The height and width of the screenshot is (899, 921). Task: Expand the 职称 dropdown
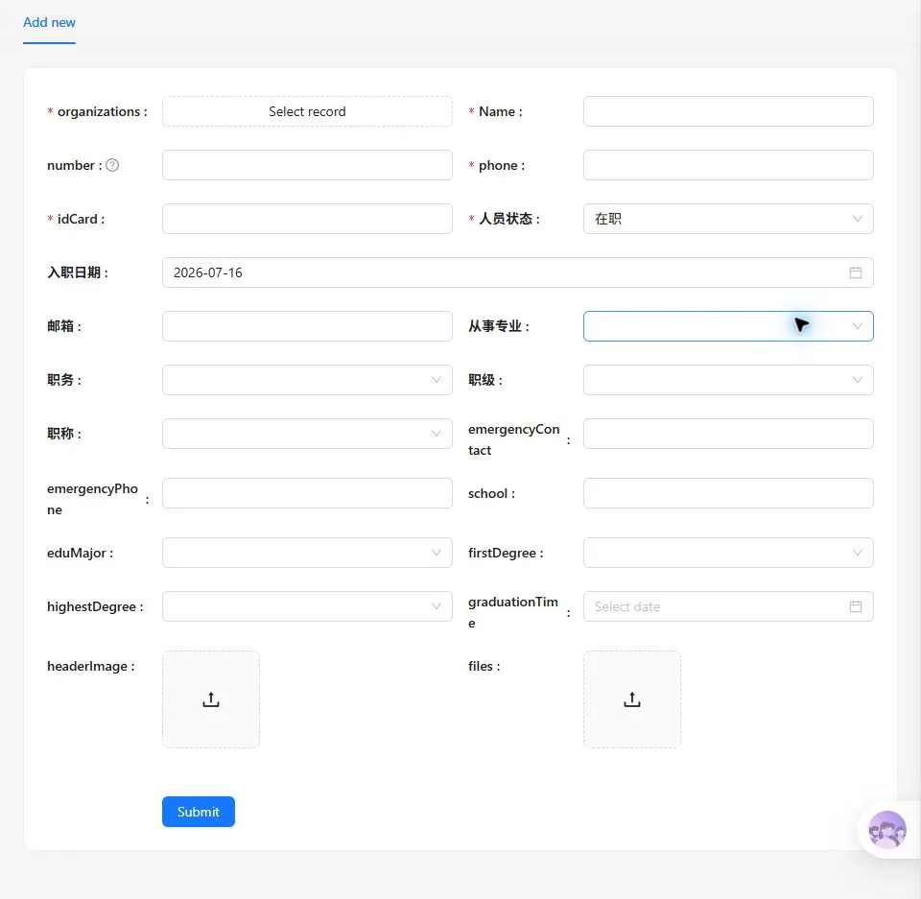(307, 434)
